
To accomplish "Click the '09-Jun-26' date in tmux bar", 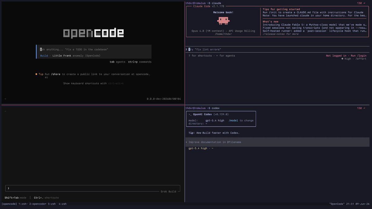I will [x=362, y=204].
